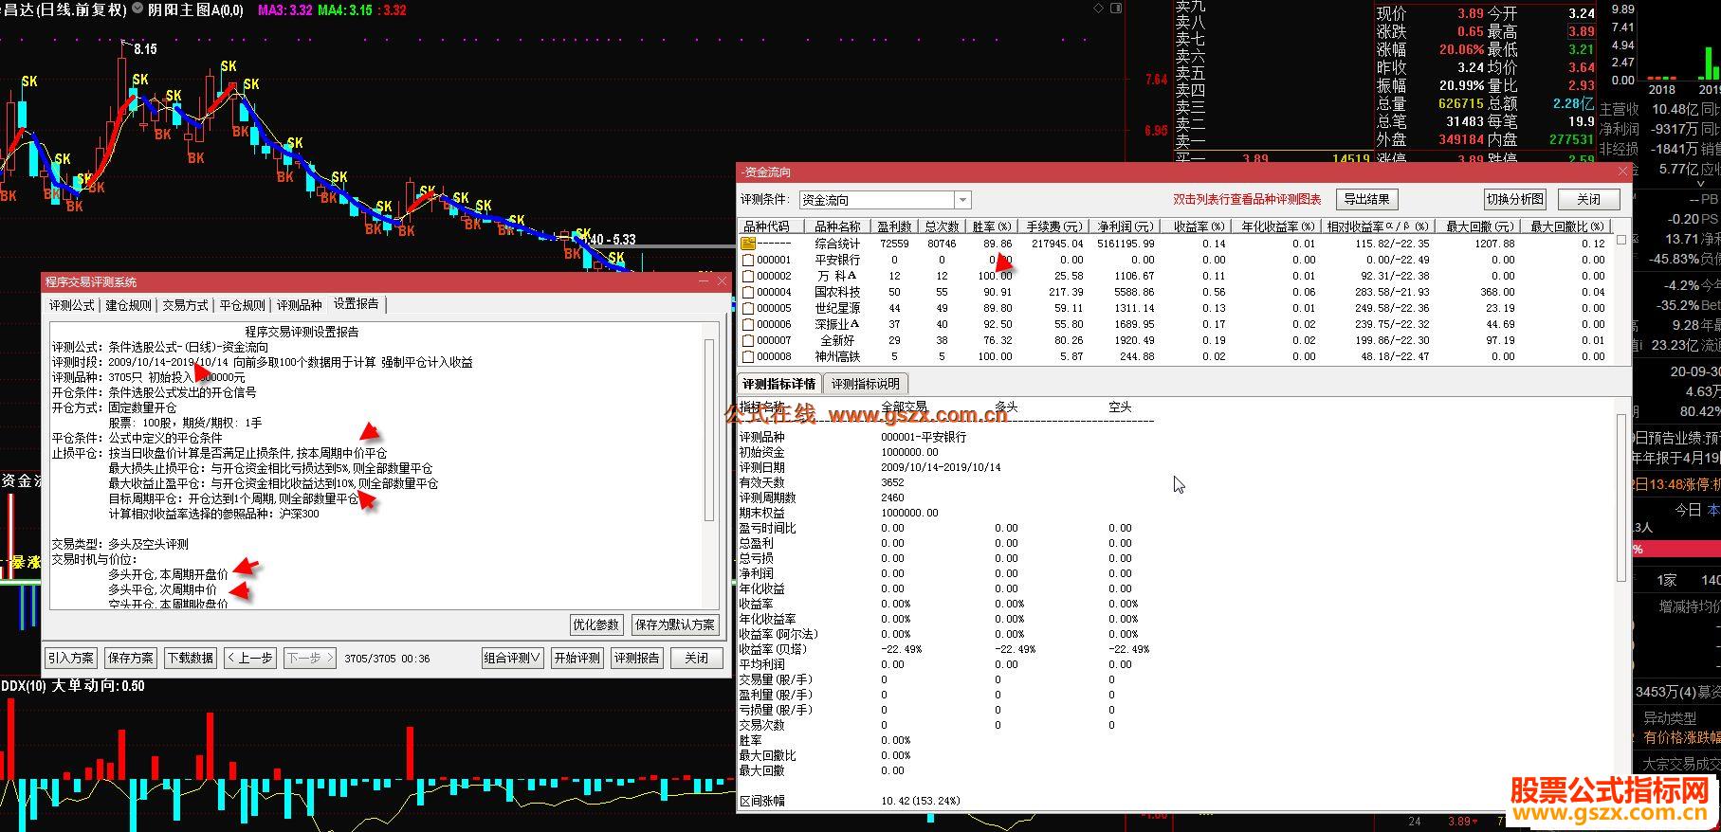Switch to the 评测品种 tab
The width and height of the screenshot is (1721, 832).
pyautogui.click(x=299, y=305)
